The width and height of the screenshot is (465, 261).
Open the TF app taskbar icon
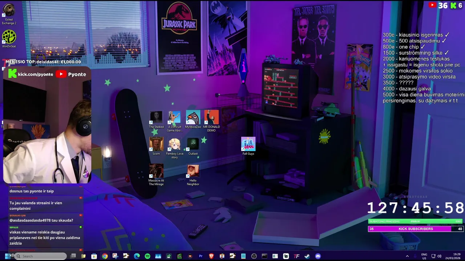[296, 256]
